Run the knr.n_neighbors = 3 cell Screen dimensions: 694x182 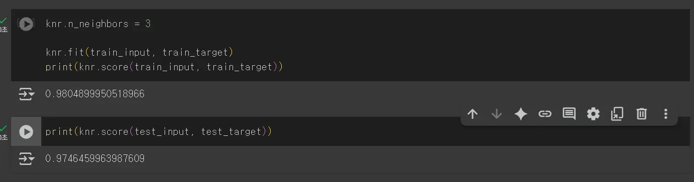tap(26, 24)
